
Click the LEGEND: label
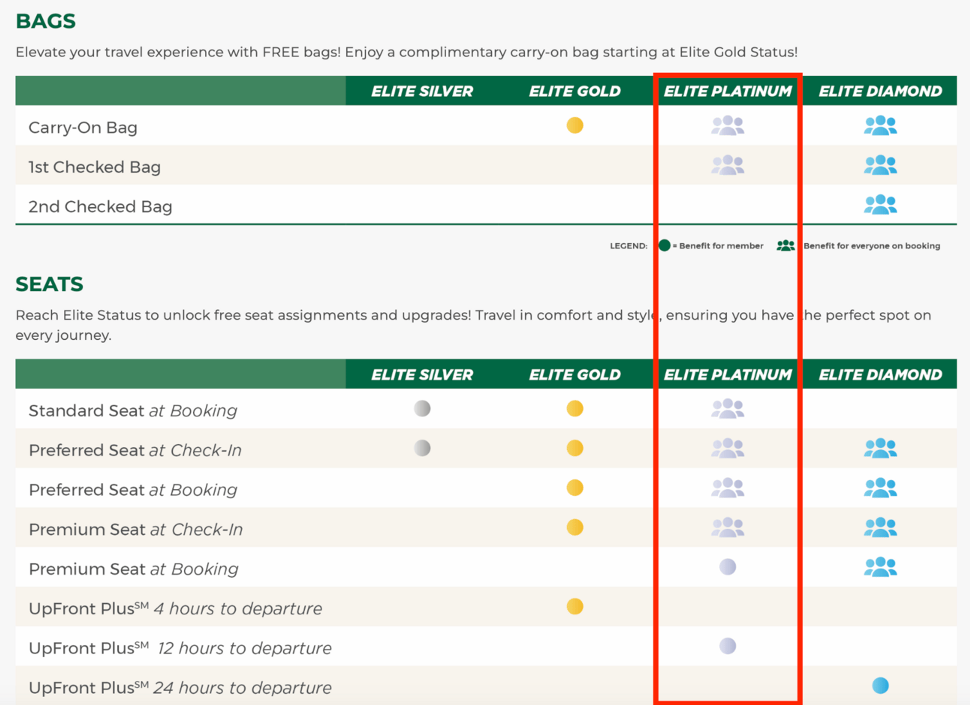tap(628, 246)
